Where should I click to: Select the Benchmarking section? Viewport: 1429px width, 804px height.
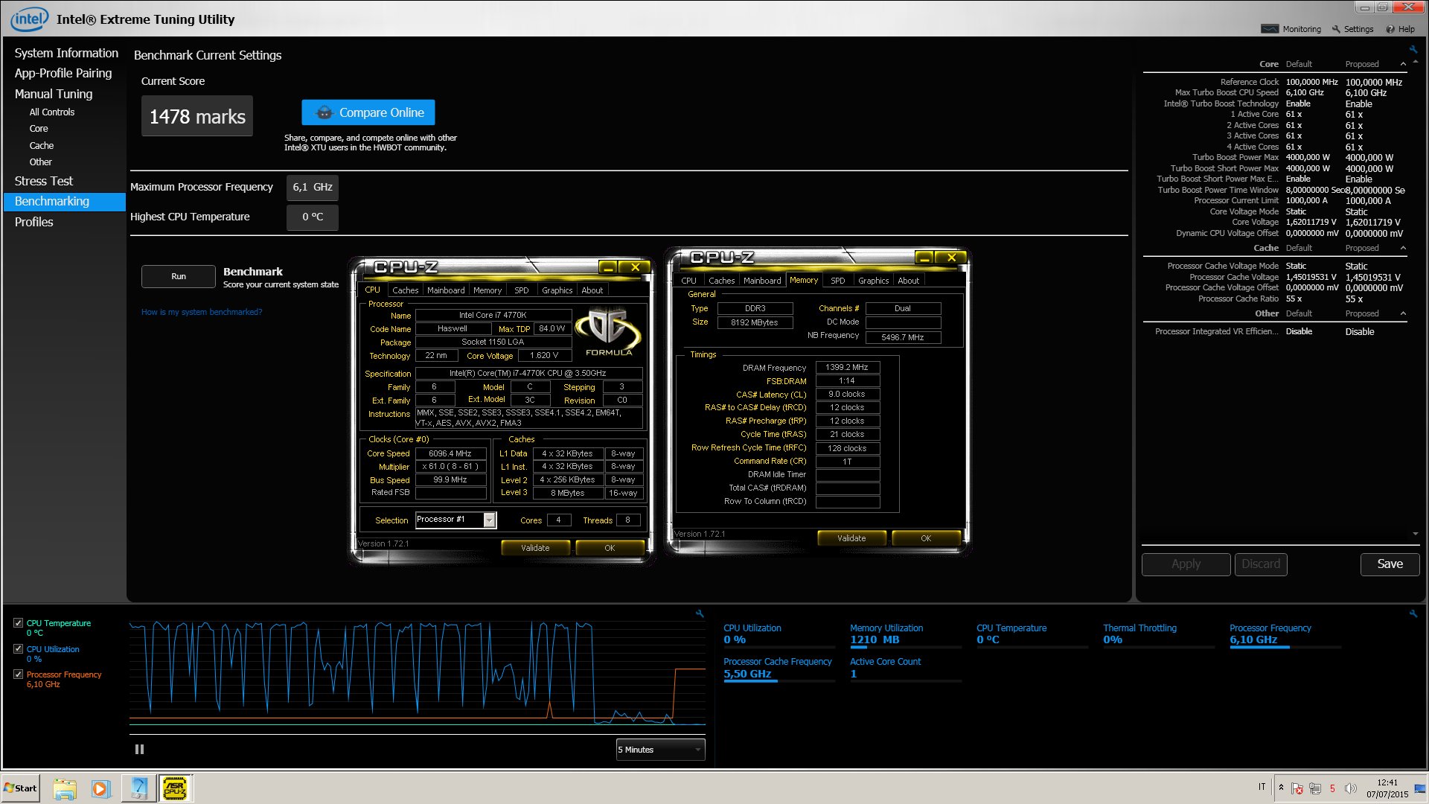point(65,202)
